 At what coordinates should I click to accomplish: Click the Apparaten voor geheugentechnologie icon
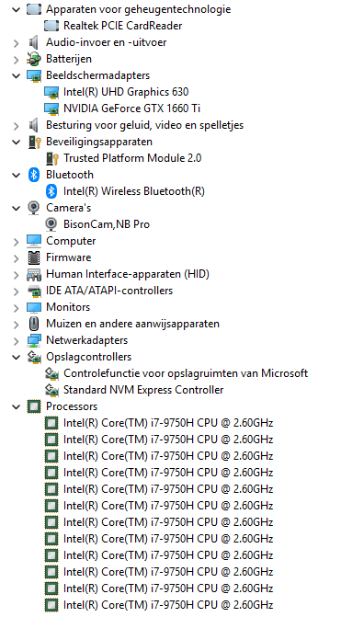pos(34,9)
